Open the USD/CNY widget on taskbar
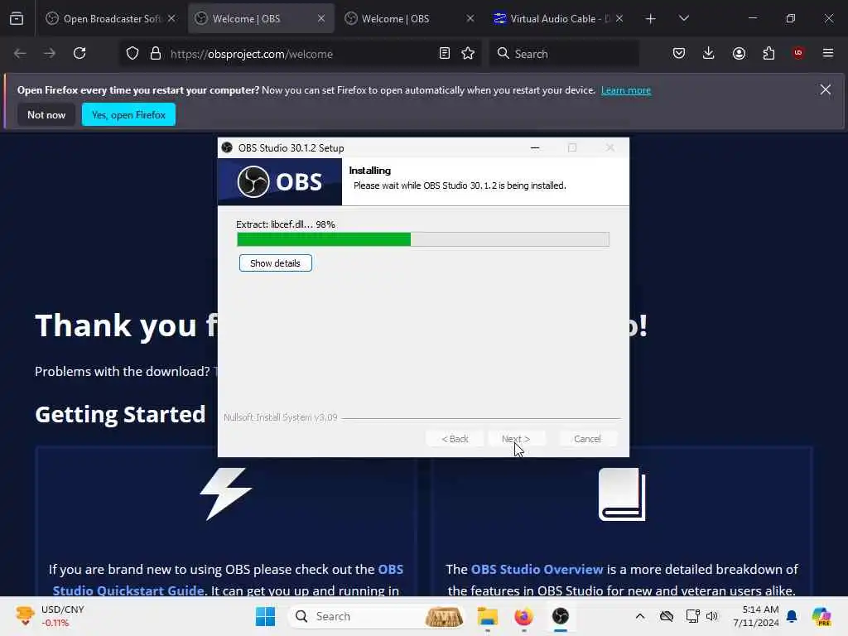The image size is (848, 636). coord(50,616)
